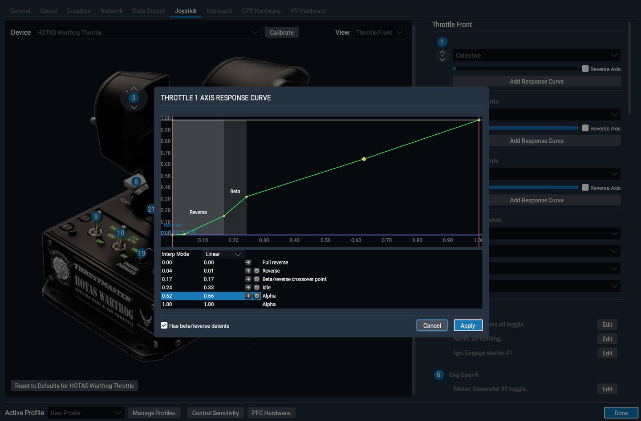Click the Done button
641x421 pixels.
621,413
